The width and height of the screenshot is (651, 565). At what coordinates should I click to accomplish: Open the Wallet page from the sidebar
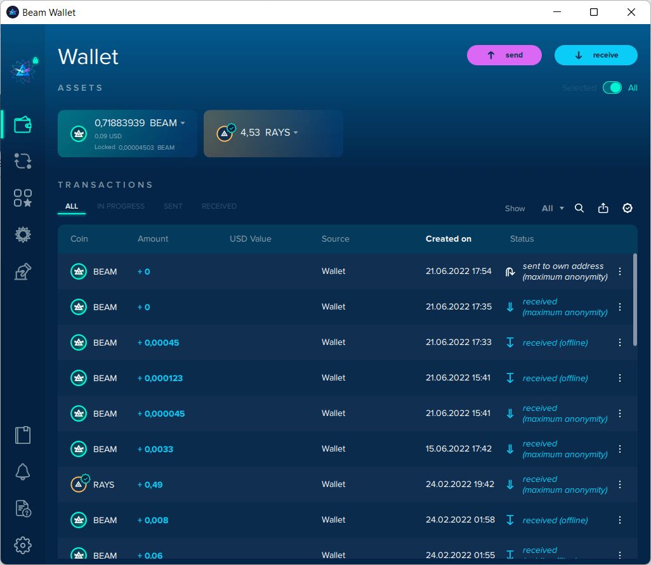point(23,124)
